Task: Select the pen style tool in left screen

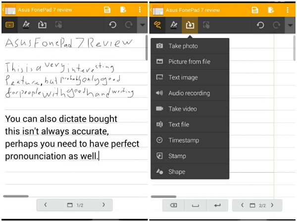Action: point(26,25)
